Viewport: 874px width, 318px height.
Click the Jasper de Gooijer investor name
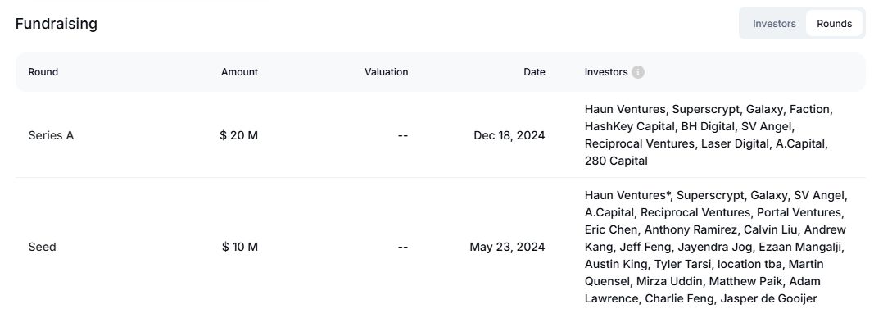point(768,298)
